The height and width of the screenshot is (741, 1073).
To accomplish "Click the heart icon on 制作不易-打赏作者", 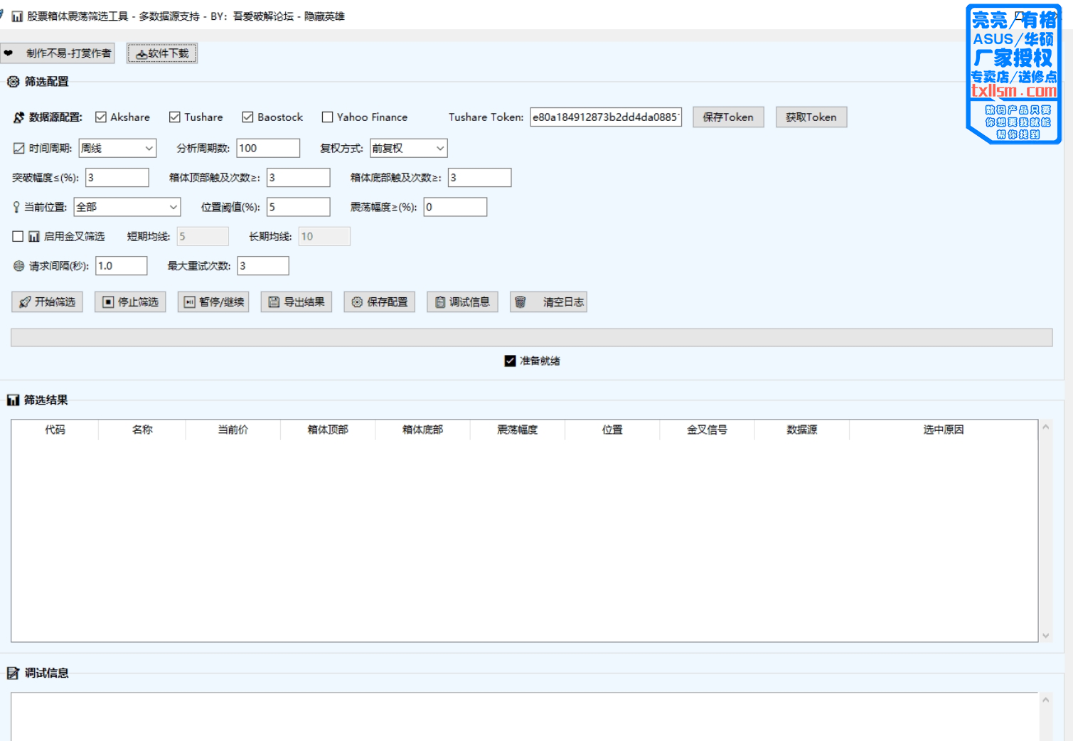I will [9, 53].
